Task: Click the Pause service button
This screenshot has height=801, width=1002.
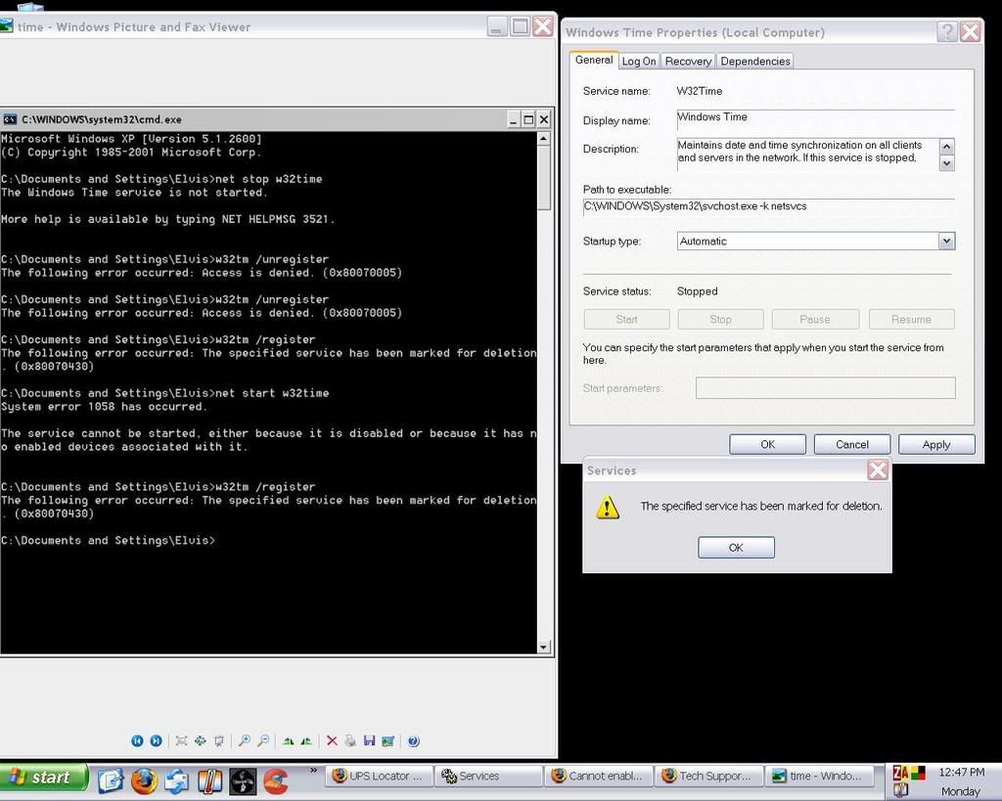Action: [815, 320]
